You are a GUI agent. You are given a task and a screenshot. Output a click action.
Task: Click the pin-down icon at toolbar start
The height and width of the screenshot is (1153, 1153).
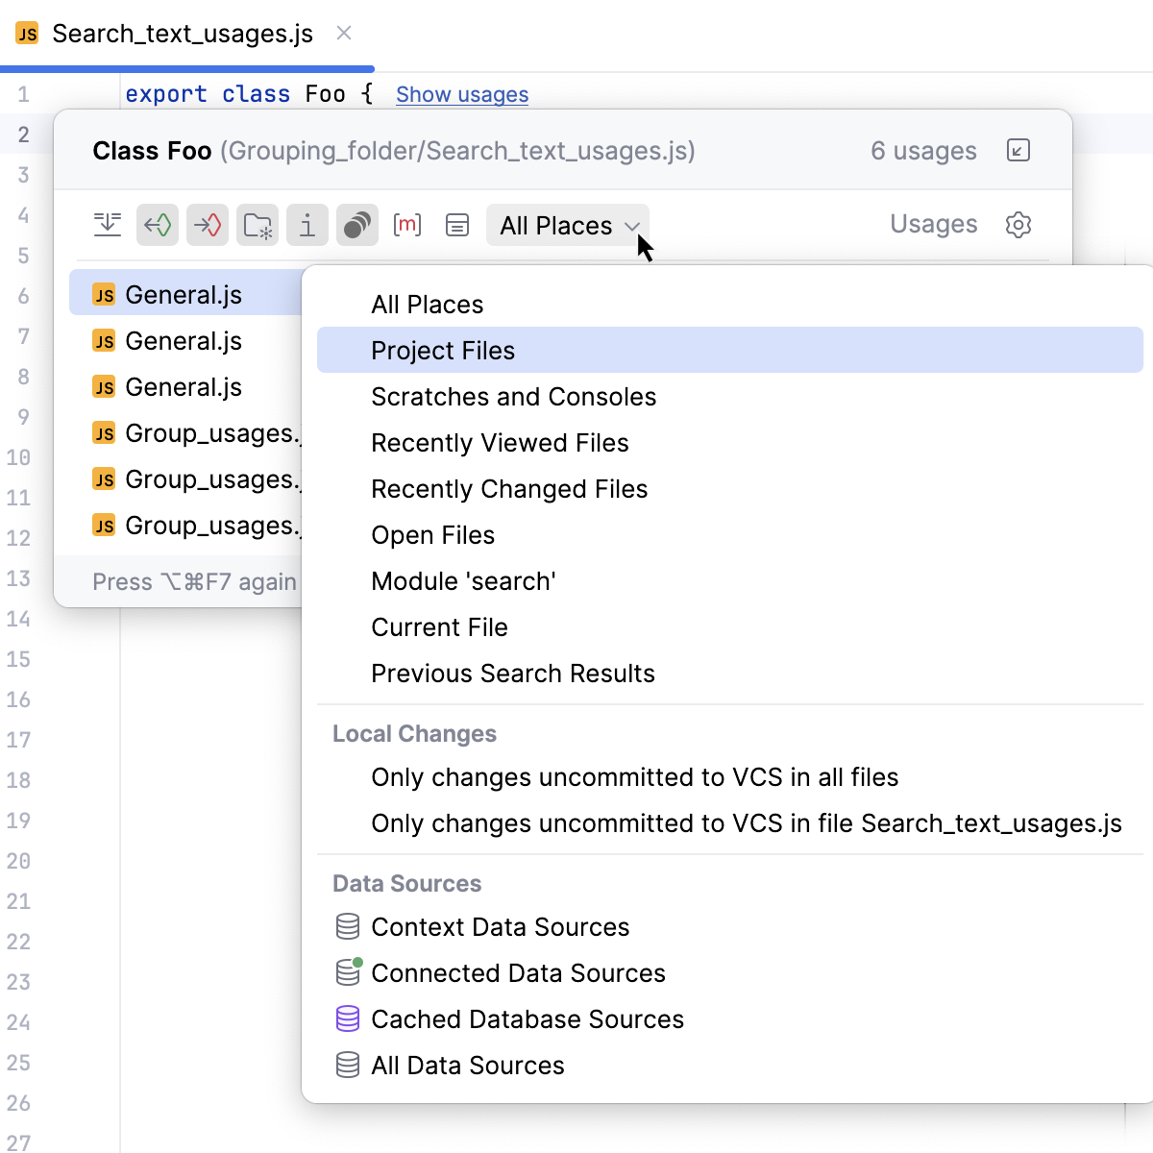(x=108, y=224)
